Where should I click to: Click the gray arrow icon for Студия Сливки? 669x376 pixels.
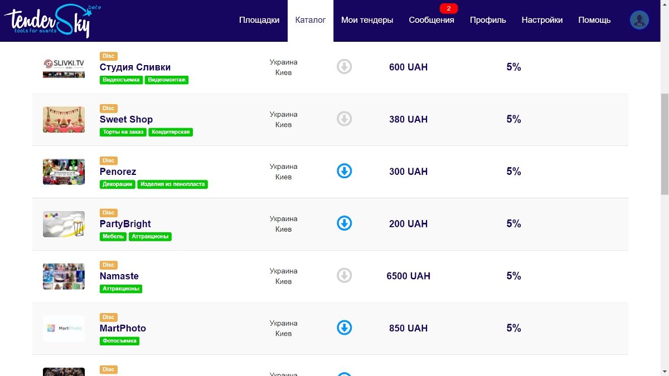(345, 67)
